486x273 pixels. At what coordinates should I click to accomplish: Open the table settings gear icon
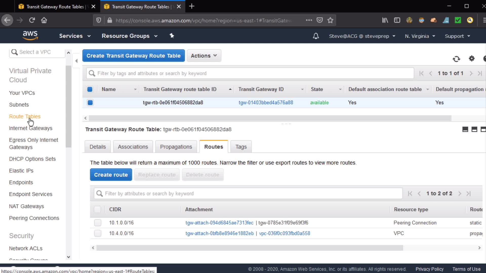(x=472, y=59)
